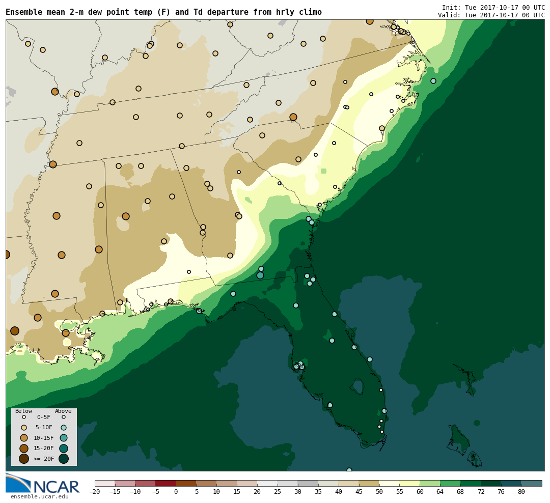Click the small white 0-5F Below legend circle

point(24,417)
